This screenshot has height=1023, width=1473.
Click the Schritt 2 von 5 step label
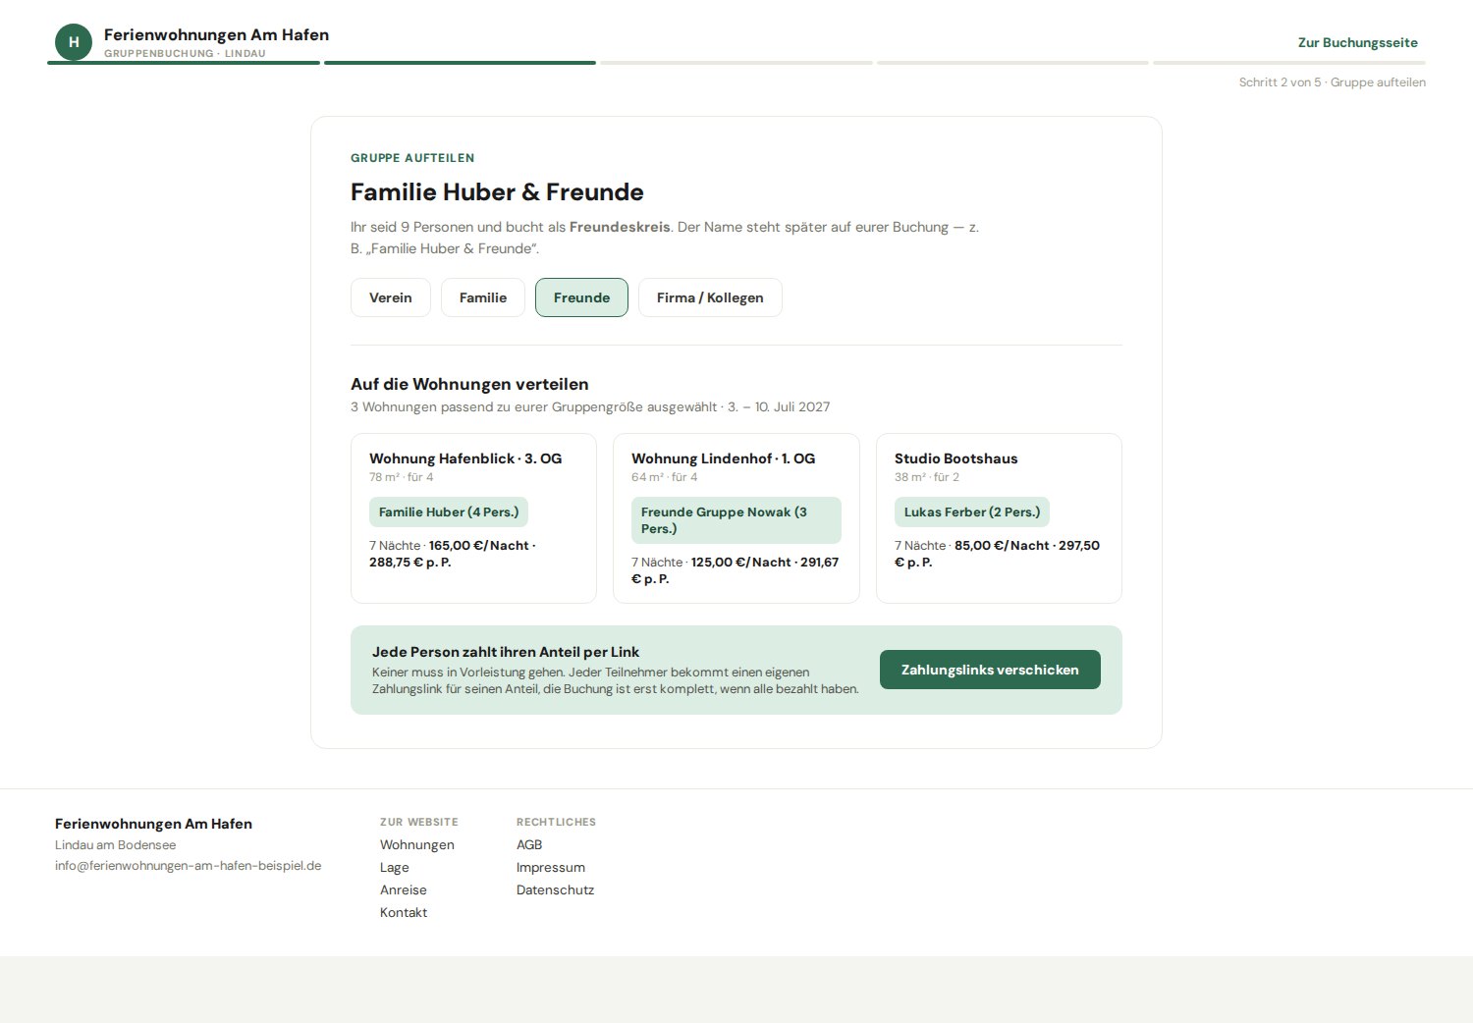click(1333, 82)
